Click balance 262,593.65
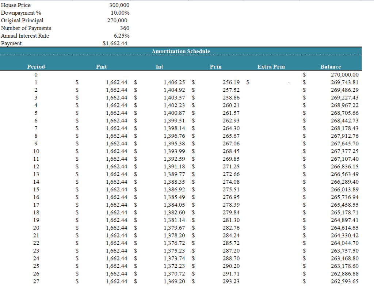Image resolution: width=374 pixels, height=286 pixels. (345, 281)
